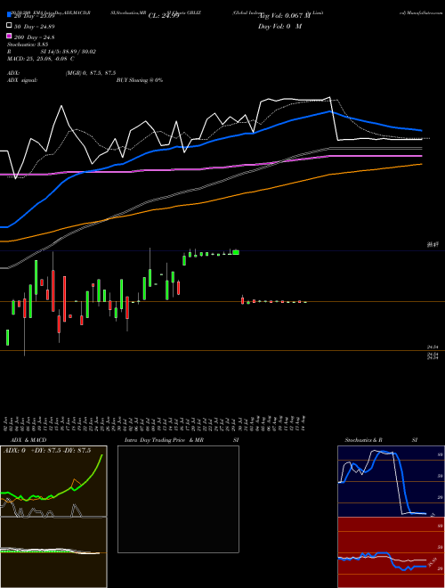Click the 'Day Vol: 0 M' label

pos(279,27)
